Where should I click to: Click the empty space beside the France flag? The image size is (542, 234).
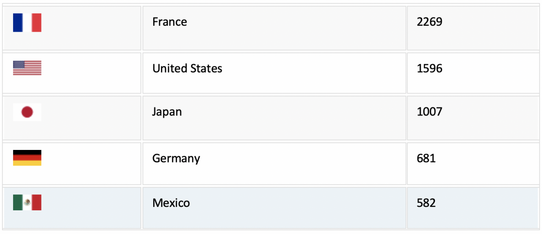tap(91, 28)
